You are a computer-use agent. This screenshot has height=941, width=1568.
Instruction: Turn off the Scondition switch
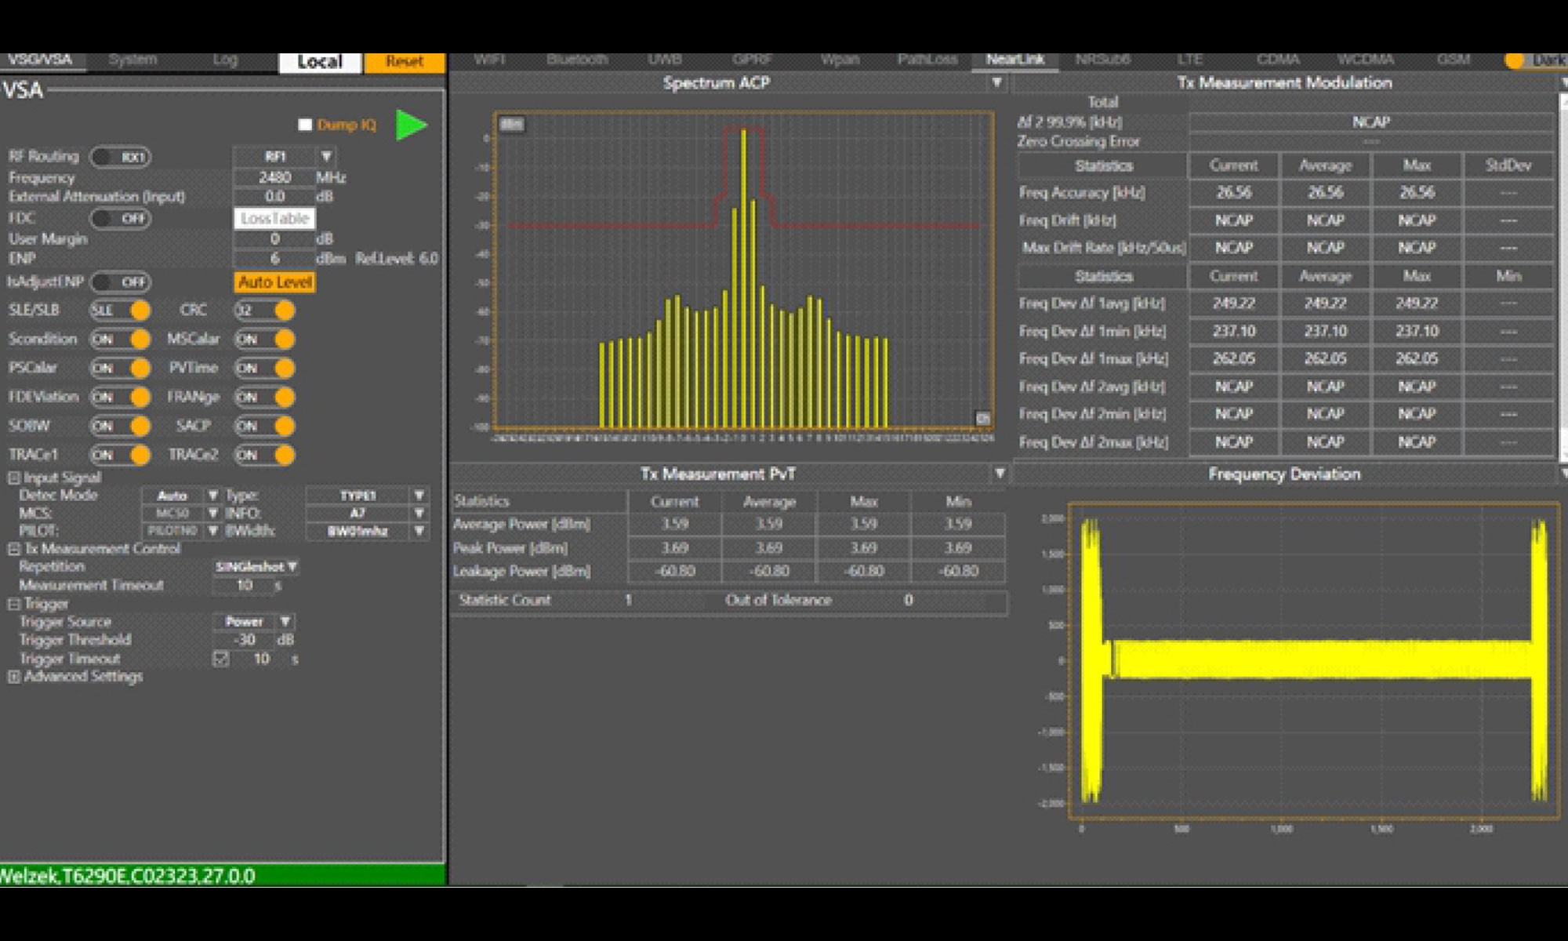coord(120,340)
